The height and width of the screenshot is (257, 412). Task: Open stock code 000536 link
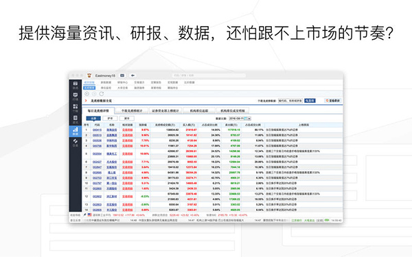pos(97,140)
